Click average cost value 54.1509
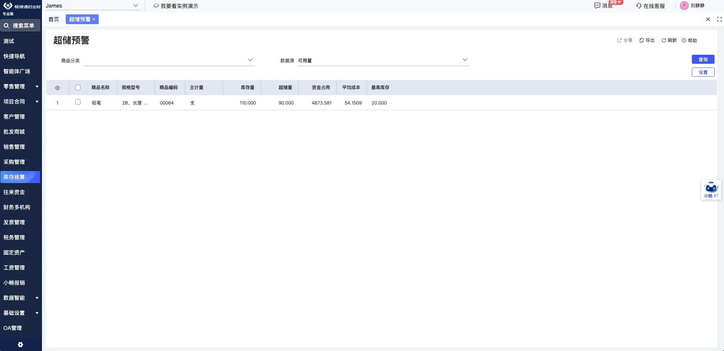Image resolution: width=724 pixels, height=351 pixels. pos(353,103)
